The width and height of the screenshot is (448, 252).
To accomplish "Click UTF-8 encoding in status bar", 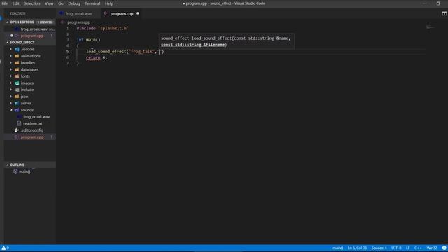I will coord(396,248).
